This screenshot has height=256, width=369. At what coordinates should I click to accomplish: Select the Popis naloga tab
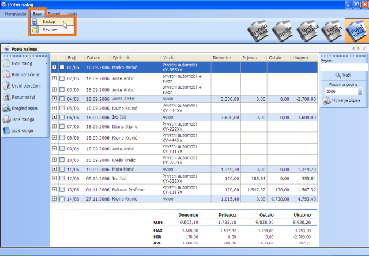21,49
